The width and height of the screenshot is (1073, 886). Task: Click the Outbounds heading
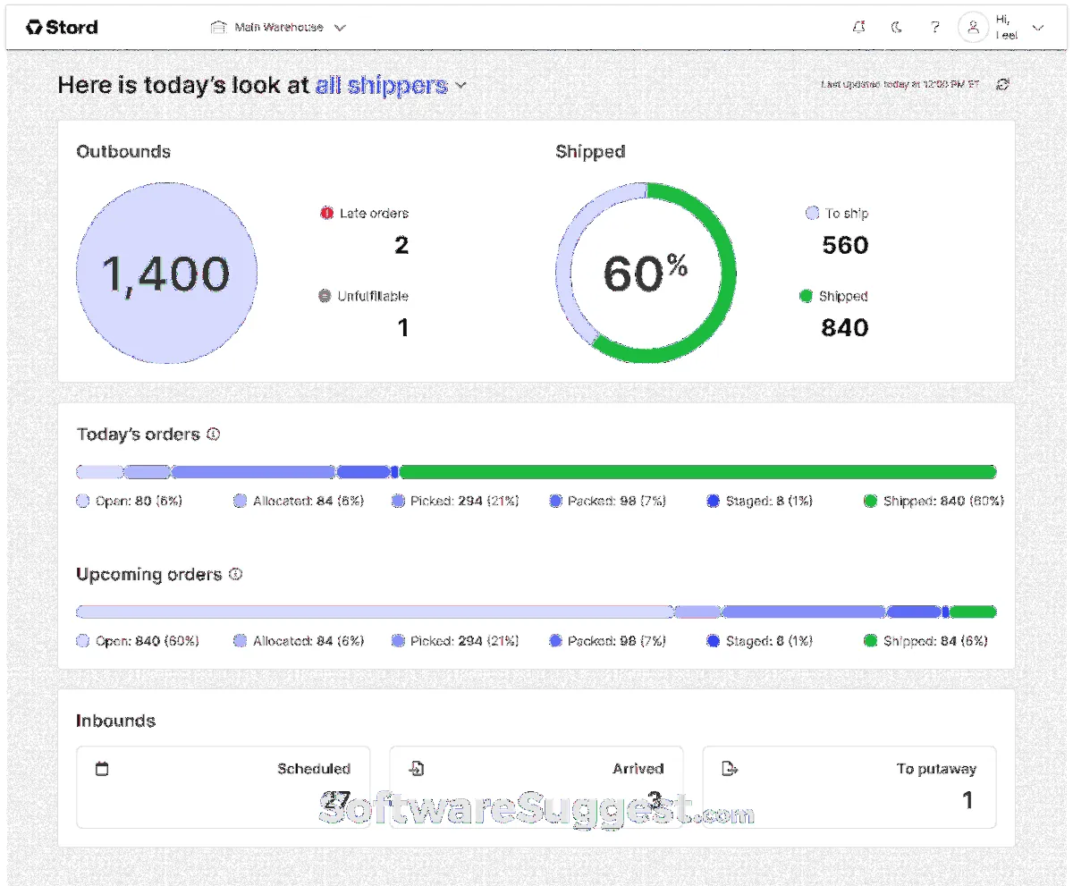click(123, 152)
